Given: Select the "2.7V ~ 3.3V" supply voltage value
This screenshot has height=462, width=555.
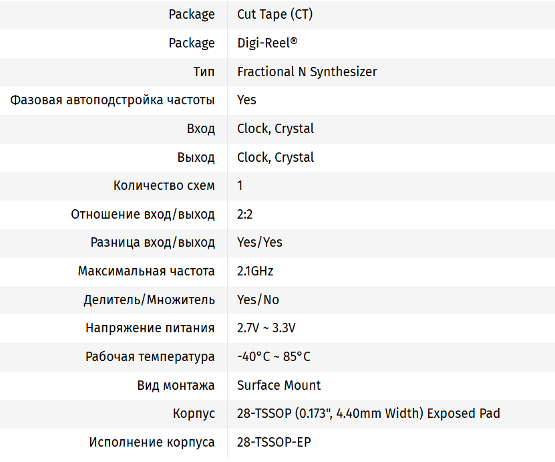Looking at the screenshot, I should point(266,328).
